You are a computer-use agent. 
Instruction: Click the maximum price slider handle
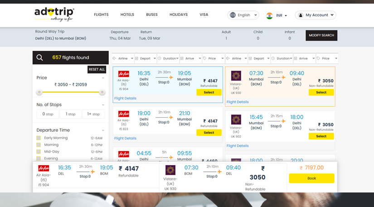click(x=102, y=92)
